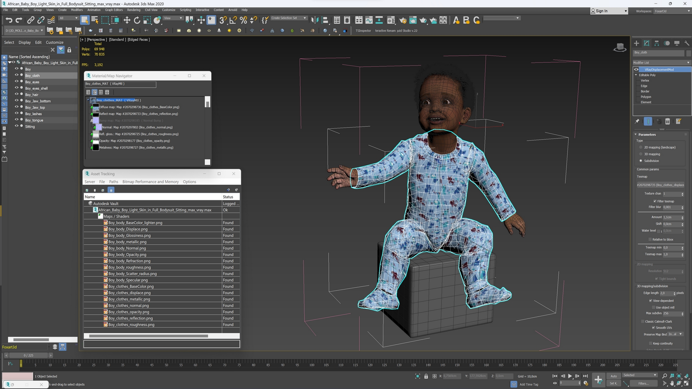Viewport: 692px width, 389px height.
Task: Enable Use object mtl checkbox
Action: (x=653, y=308)
